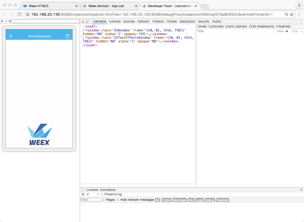Open a new browser tab
This screenshot has width=304, height=222.
point(205,6)
